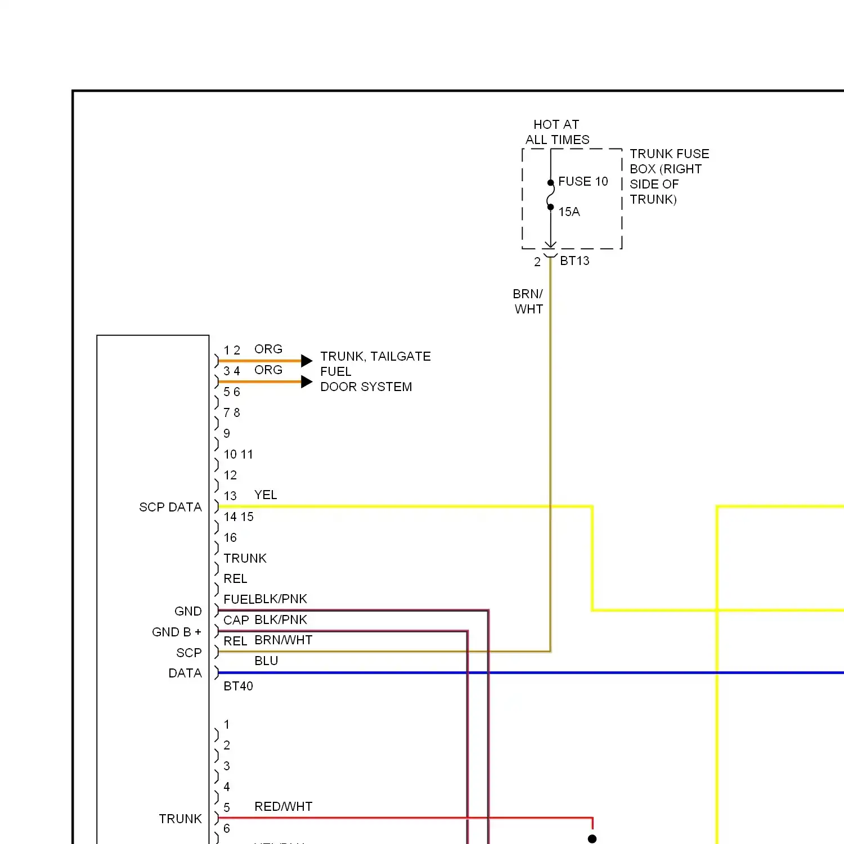Click the '5 6' pin label

[232, 392]
